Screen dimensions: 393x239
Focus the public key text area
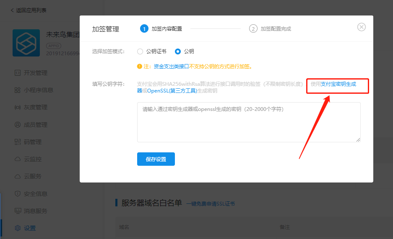[249, 122]
